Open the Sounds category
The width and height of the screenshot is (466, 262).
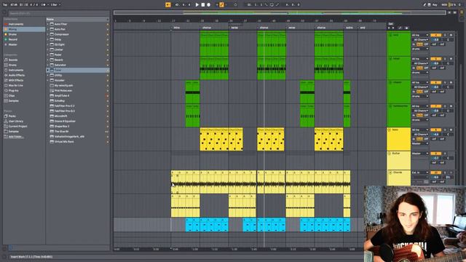[13, 60]
